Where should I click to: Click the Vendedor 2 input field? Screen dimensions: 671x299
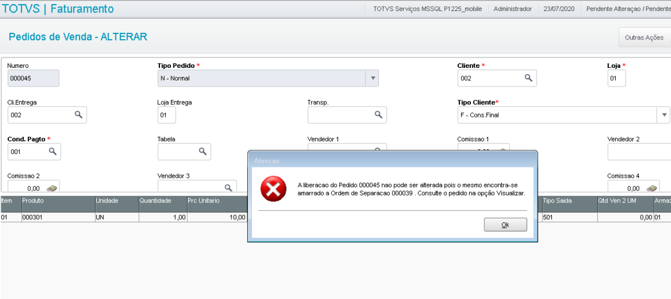639,152
